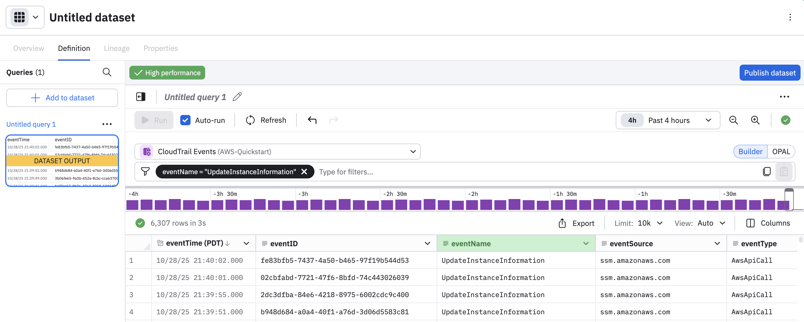This screenshot has height=322, width=804.
Task: Switch to OPAL query mode
Action: point(781,151)
